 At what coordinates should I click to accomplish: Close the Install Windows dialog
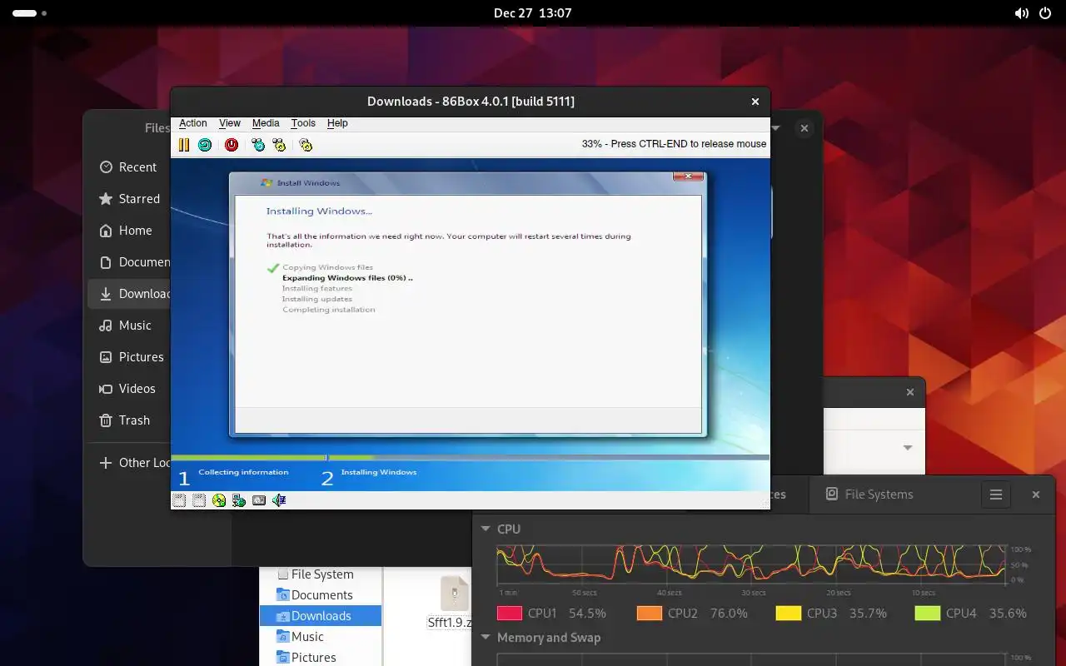pos(688,176)
